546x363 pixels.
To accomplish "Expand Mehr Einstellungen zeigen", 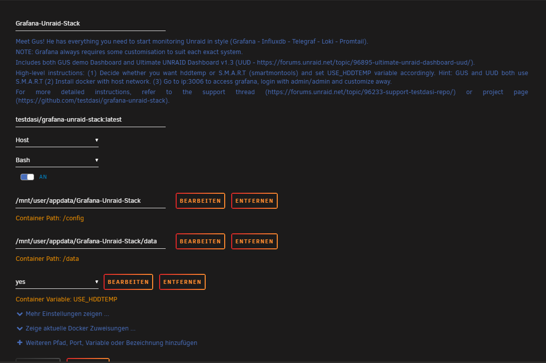I will point(67,314).
